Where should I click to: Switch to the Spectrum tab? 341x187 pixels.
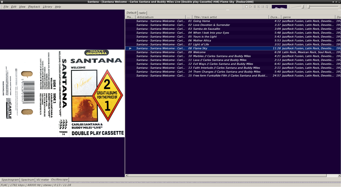[28, 180]
